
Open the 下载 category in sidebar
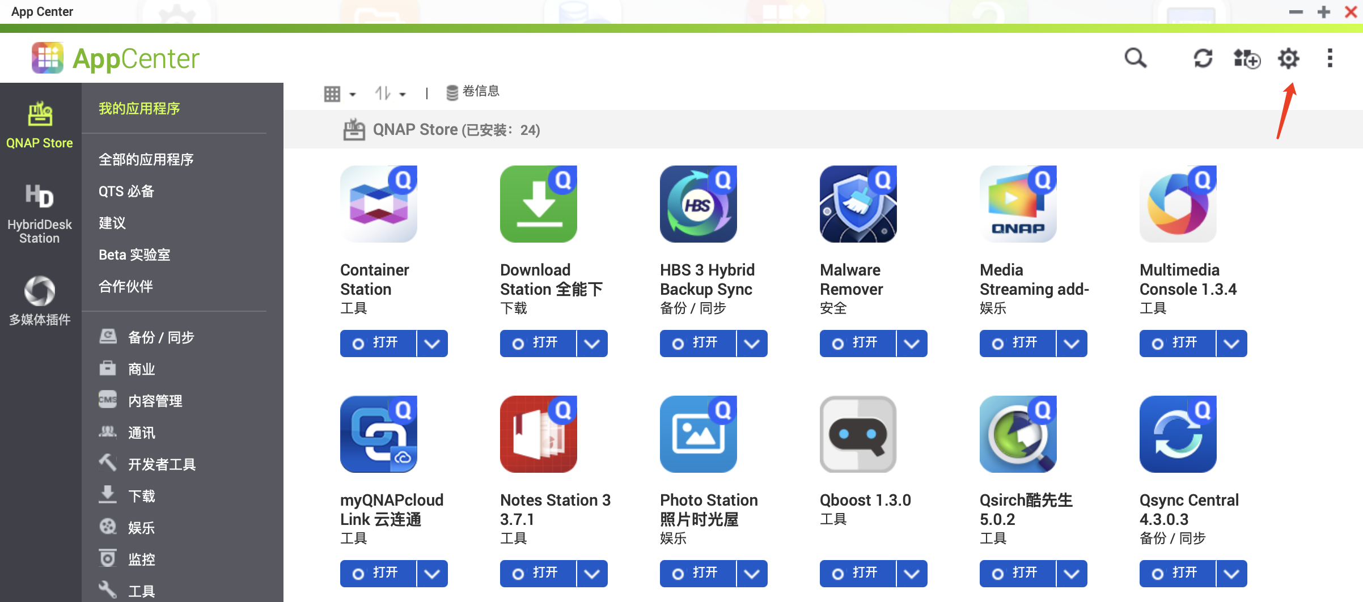[x=127, y=496]
